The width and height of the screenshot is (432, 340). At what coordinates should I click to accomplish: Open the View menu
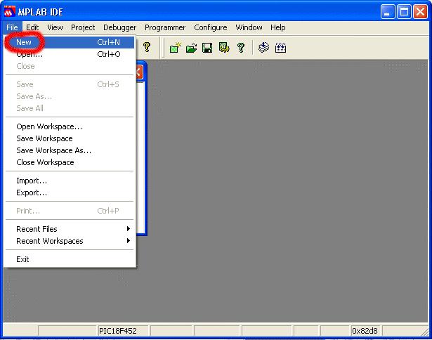coord(55,27)
